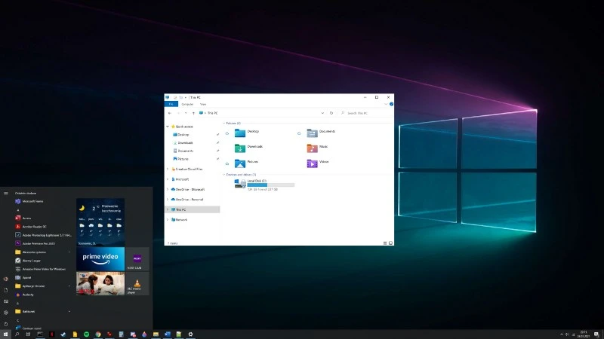Expand Creative Cloud Files in navigation pane
Image resolution: width=604 pixels, height=339 pixels.
[168, 169]
